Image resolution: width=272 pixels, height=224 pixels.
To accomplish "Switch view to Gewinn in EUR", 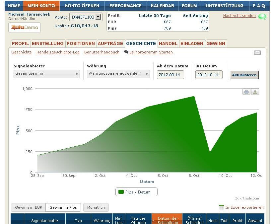I will point(29,207).
